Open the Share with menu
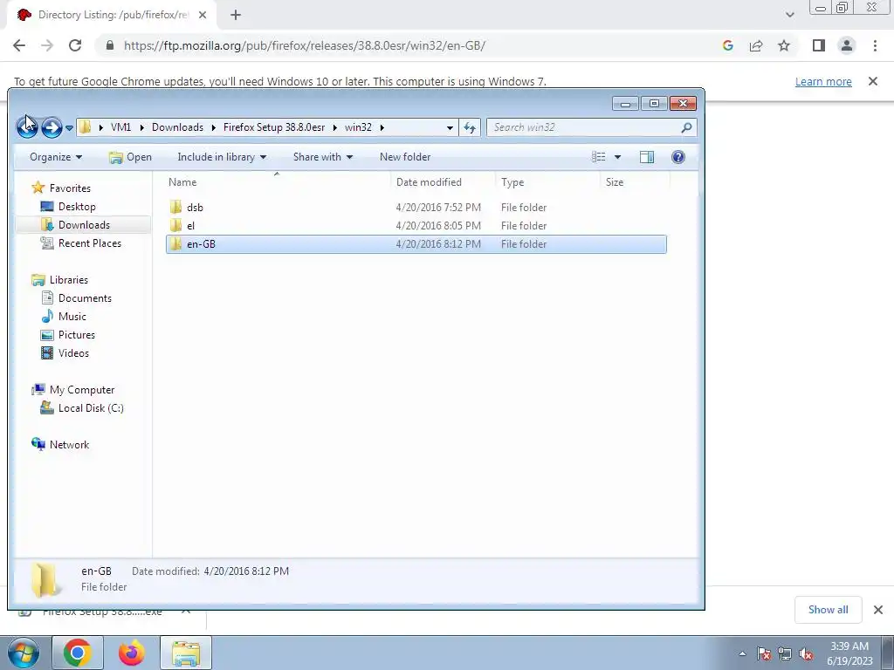 [323, 157]
